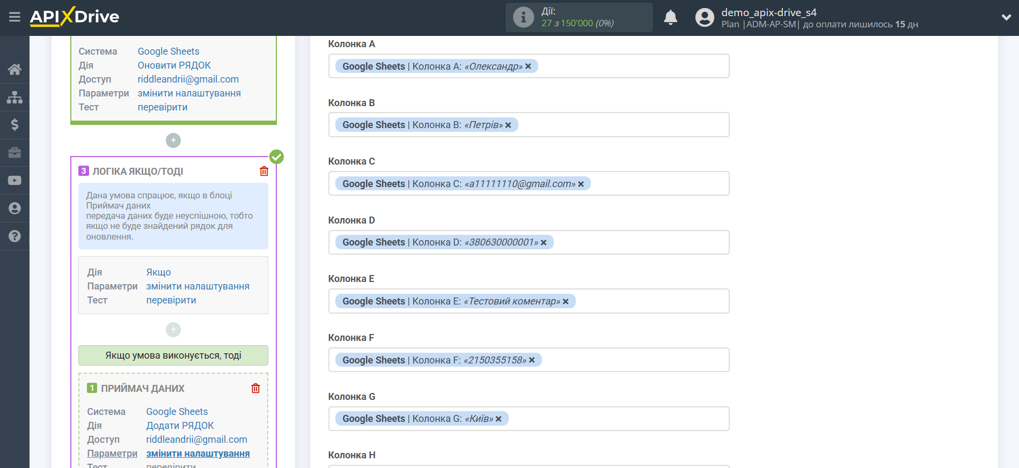1019x468 pixels.
Task: Open the riddleandrii@gmail.com link in ПРИЙМАЧ ДАНИХ
Action: pyautogui.click(x=197, y=440)
